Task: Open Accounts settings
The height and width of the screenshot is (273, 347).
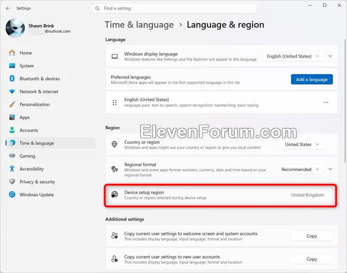Action: pyautogui.click(x=50, y=130)
